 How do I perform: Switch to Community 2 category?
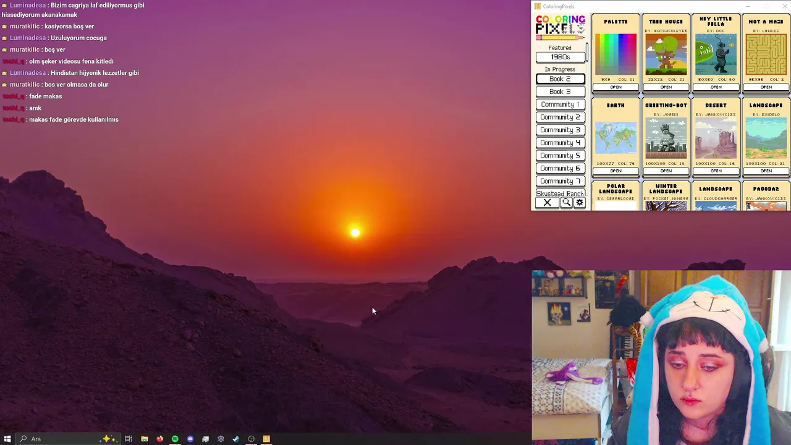[x=560, y=117]
